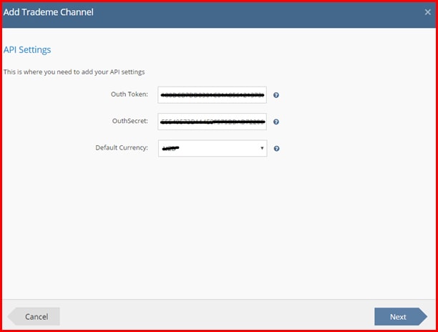Open the Default Currency dropdown
This screenshot has height=332, width=438.
click(x=213, y=148)
